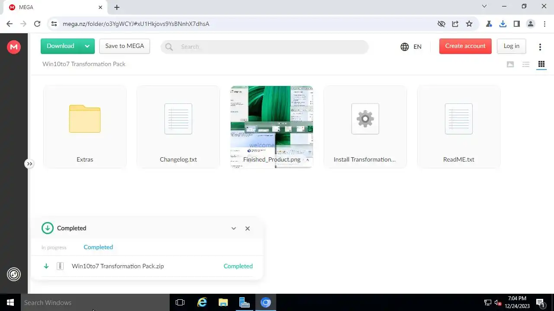This screenshot has height=311, width=554.
Task: Select the Install Transformation file
Action: point(365,127)
